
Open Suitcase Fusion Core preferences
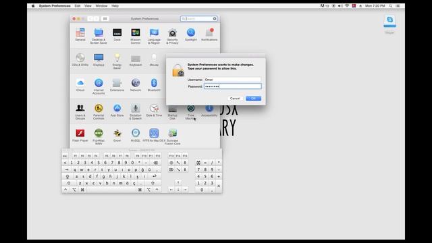tap(173, 136)
